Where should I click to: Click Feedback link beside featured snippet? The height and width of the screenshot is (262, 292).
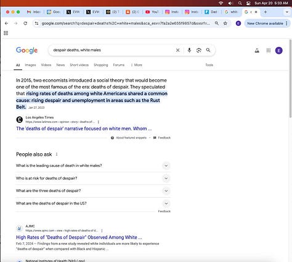(x=164, y=138)
